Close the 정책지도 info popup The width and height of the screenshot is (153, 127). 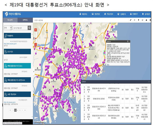pyautogui.click(x=129, y=42)
